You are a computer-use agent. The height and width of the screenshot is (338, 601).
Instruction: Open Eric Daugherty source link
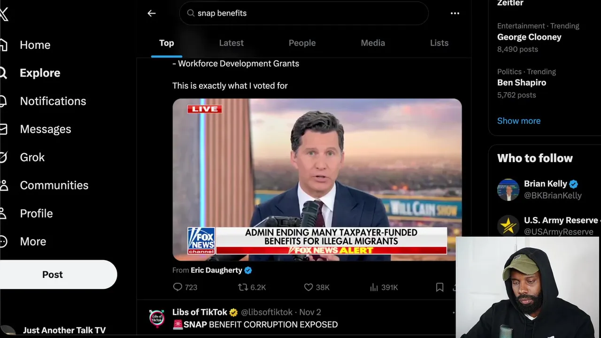point(216,270)
